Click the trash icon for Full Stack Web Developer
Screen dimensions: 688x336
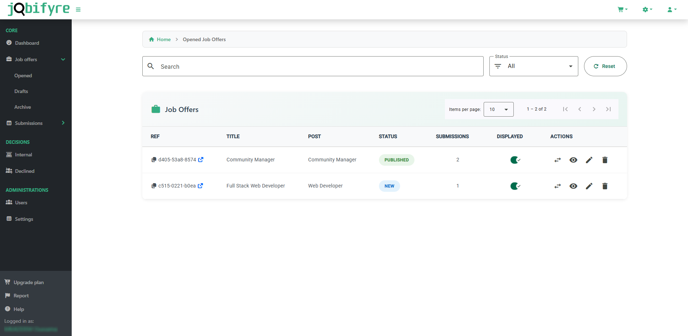coord(605,186)
